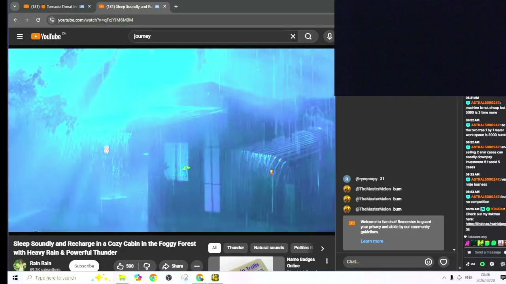
Task: Open the Rain Rain channel name
Action: point(40,263)
